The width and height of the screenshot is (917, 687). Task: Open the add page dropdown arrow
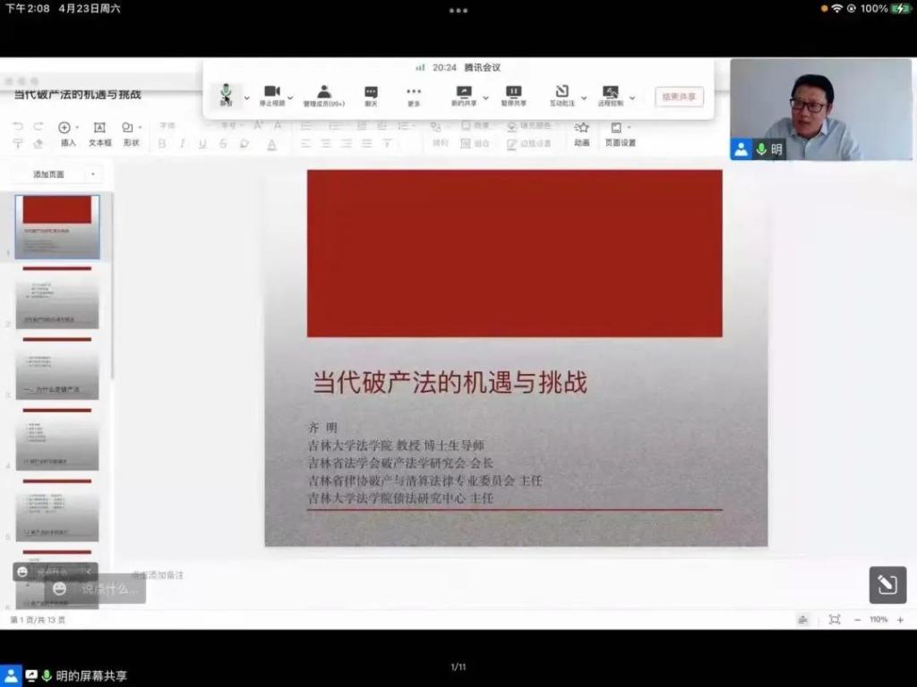tap(94, 174)
